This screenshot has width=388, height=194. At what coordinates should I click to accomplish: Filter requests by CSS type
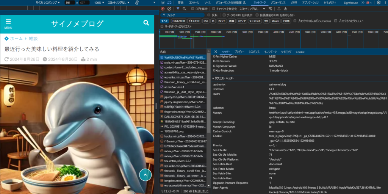(206, 21)
